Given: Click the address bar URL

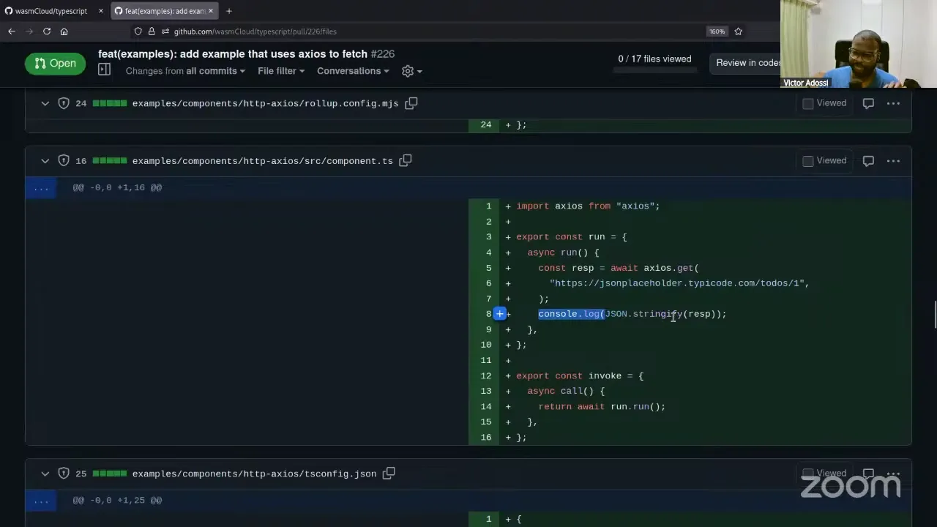Looking at the screenshot, I should pos(255,31).
